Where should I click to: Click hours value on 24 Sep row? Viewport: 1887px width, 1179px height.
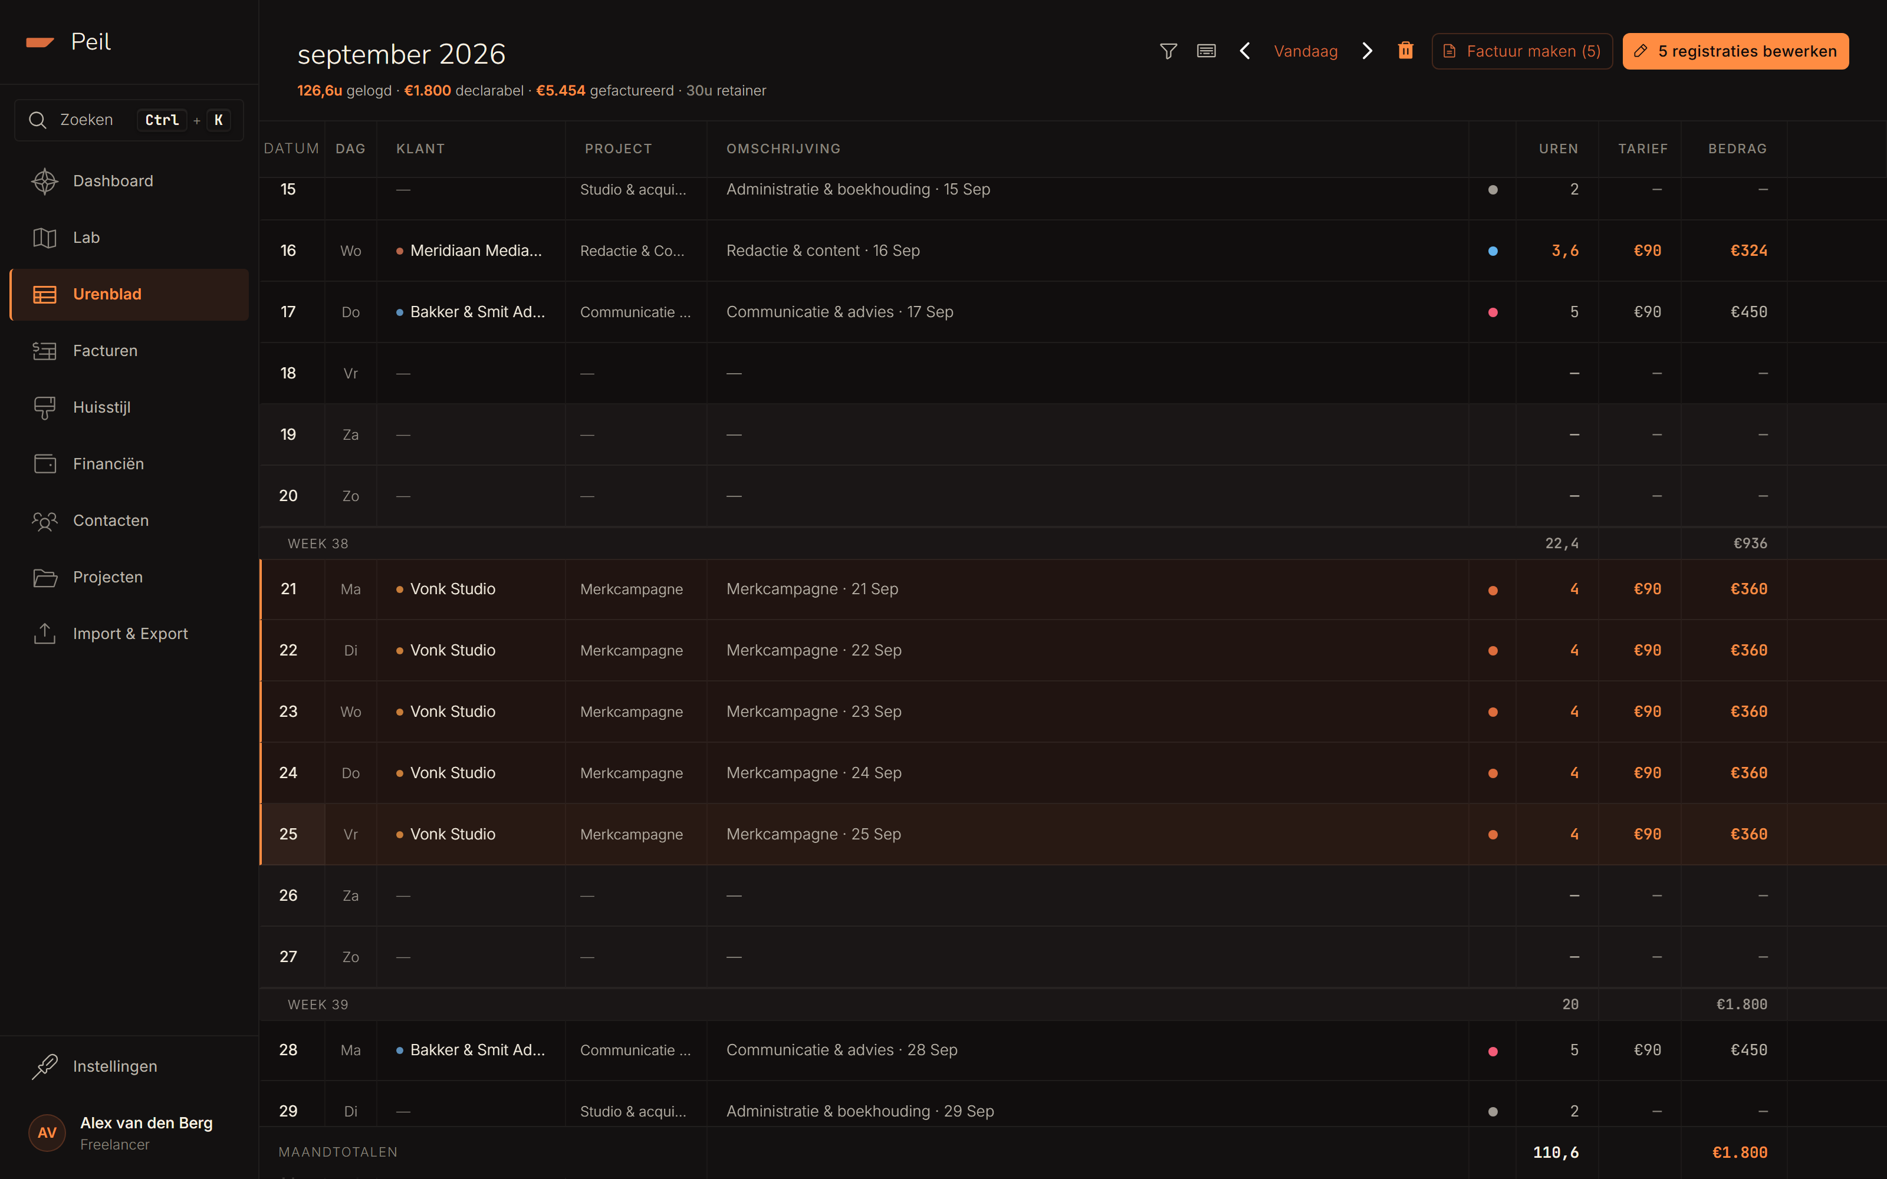[1573, 773]
